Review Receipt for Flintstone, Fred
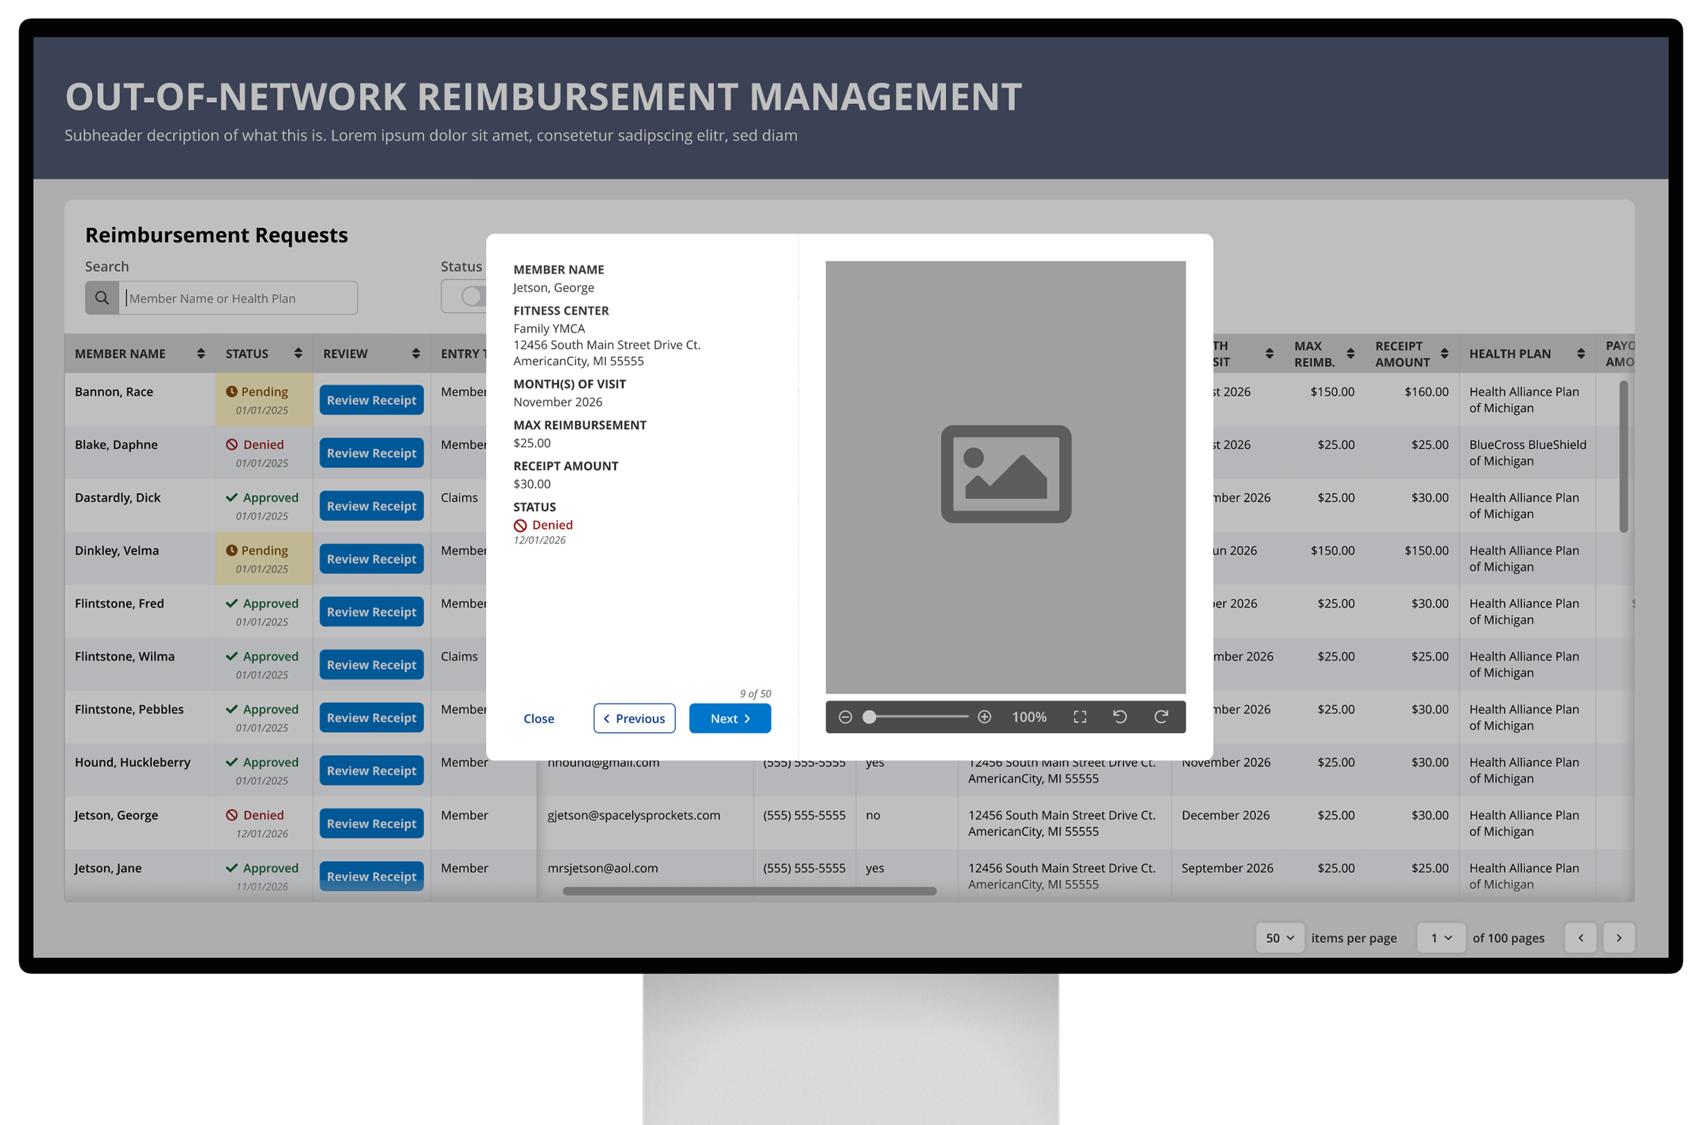Screen dimensions: 1702x1125 pyautogui.click(x=372, y=612)
